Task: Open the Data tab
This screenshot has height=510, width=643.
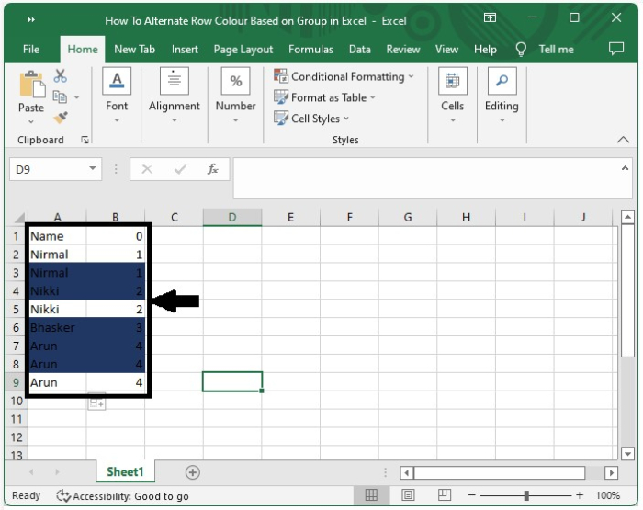Action: coord(360,50)
